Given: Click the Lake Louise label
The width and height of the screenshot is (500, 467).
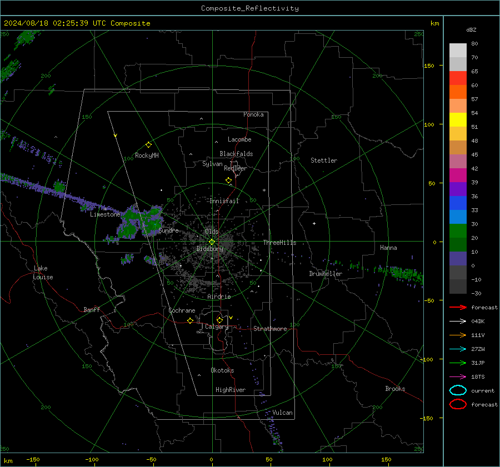Looking at the screenshot, I should tap(43, 273).
